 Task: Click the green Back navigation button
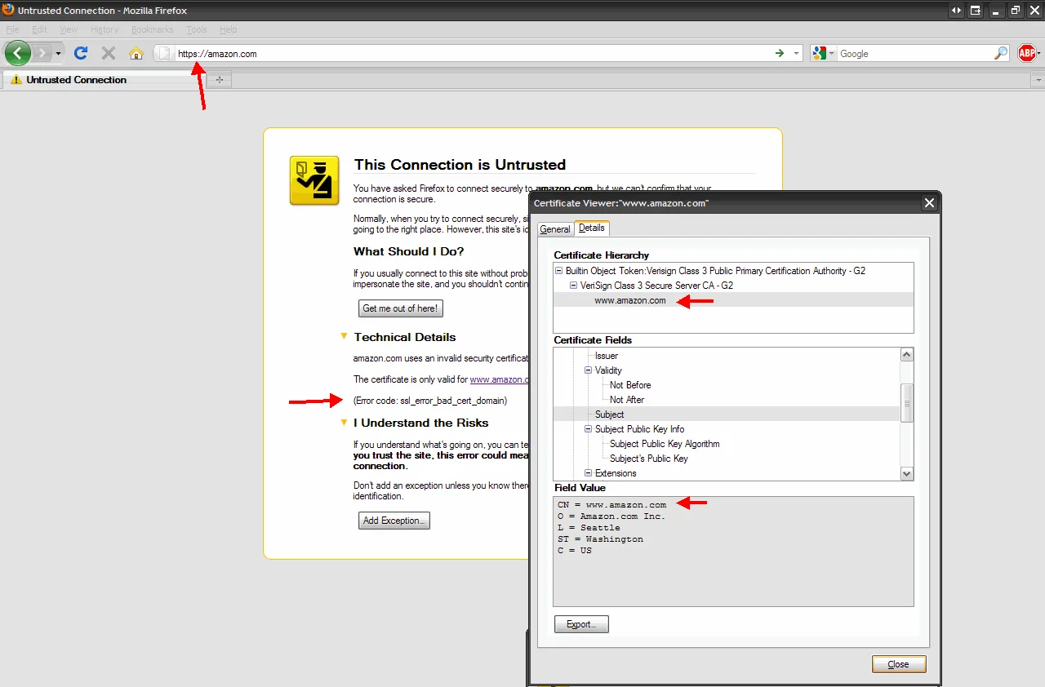pos(18,53)
